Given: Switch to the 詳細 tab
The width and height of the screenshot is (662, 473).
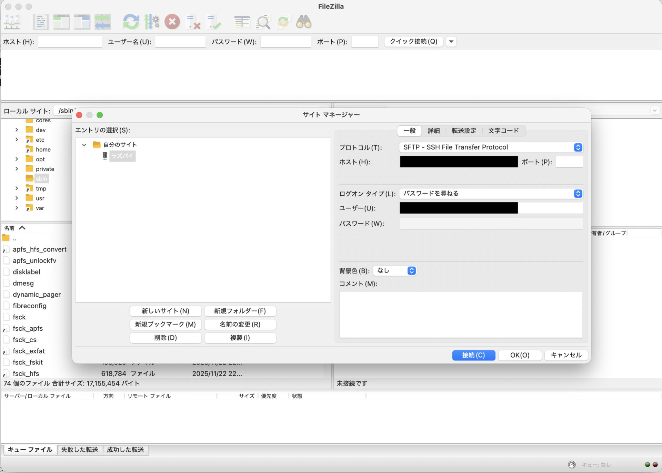Looking at the screenshot, I should (434, 131).
